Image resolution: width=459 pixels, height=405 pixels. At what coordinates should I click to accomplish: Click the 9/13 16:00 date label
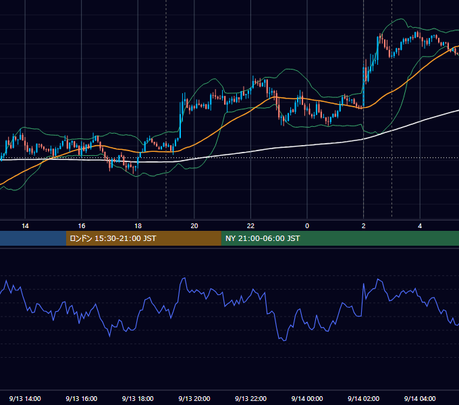82,398
